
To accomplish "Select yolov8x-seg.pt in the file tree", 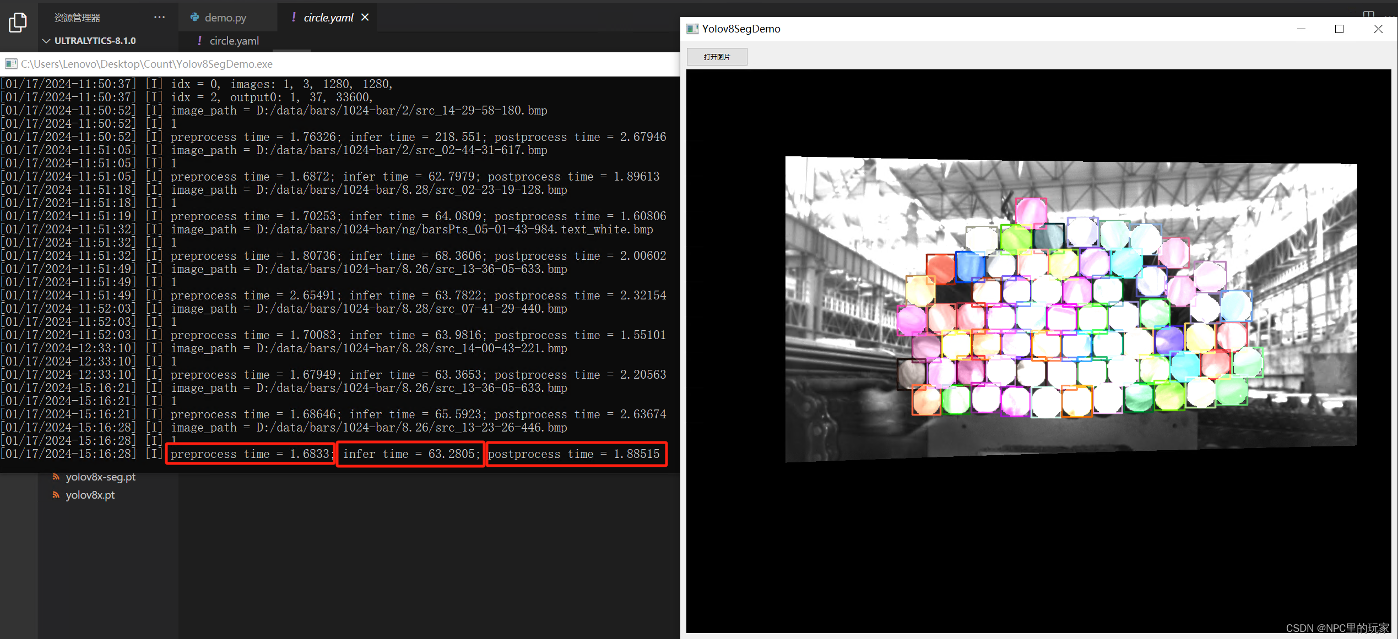I will click(100, 477).
